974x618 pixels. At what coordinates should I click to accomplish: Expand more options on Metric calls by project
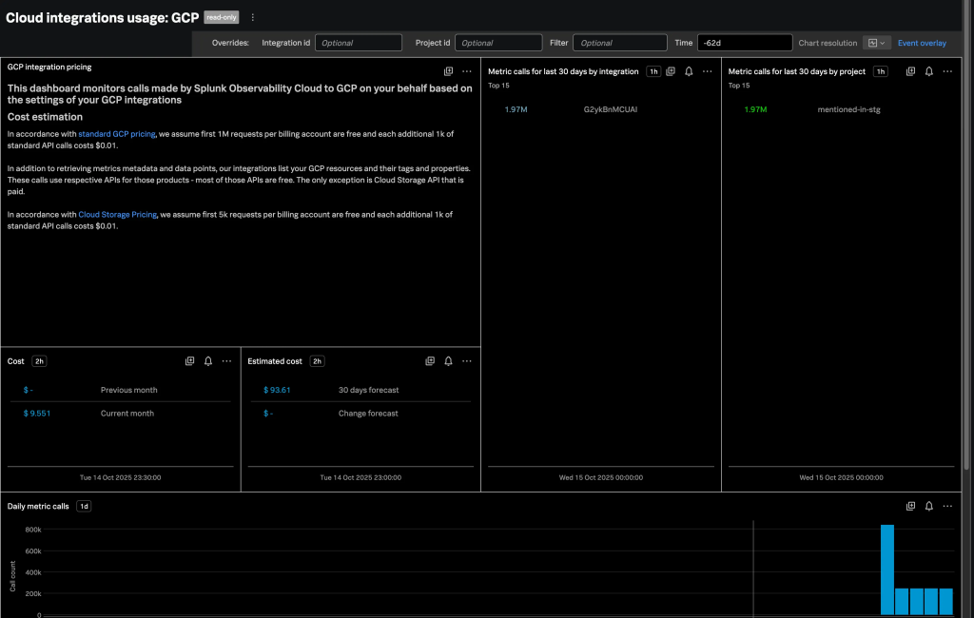[x=946, y=71]
